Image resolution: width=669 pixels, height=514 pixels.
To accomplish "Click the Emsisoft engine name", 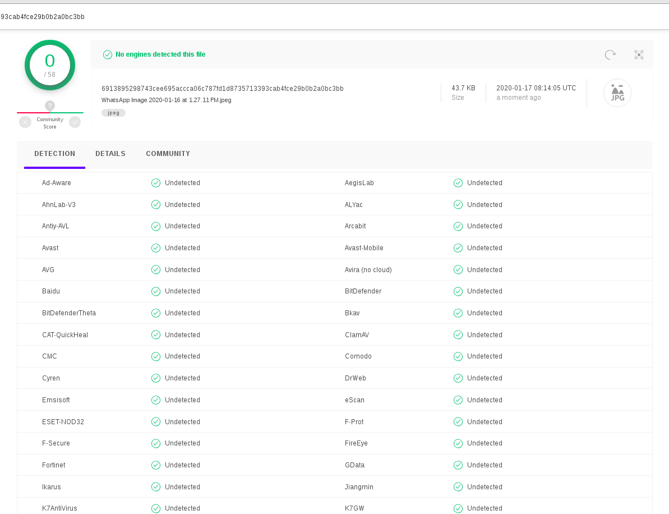I will coord(56,400).
